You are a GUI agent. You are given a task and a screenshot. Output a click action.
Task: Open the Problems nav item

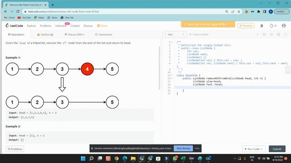coord(45,26)
